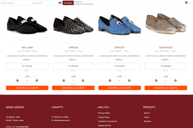Image resolution: width=193 pixels, height=128 pixels.
Task: Open Password dimenticata link
Action: click(x=84, y=4)
